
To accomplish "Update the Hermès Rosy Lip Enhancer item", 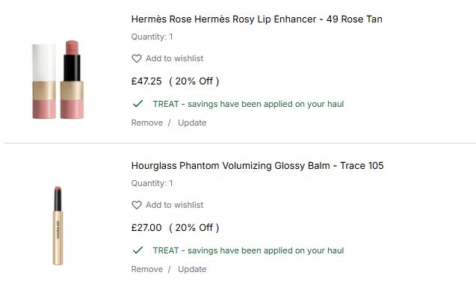I will [192, 123].
